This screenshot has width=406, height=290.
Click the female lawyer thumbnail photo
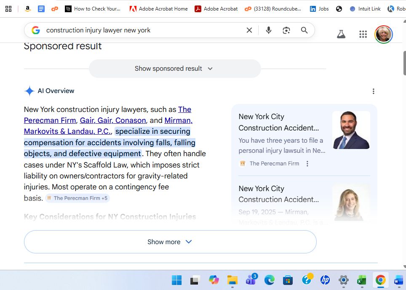pyautogui.click(x=351, y=202)
